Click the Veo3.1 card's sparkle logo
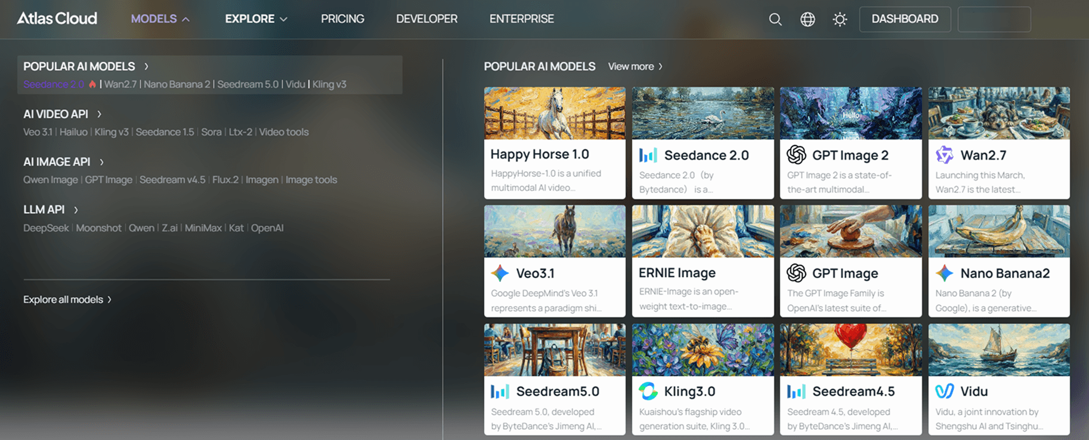Image resolution: width=1089 pixels, height=440 pixels. 500,273
